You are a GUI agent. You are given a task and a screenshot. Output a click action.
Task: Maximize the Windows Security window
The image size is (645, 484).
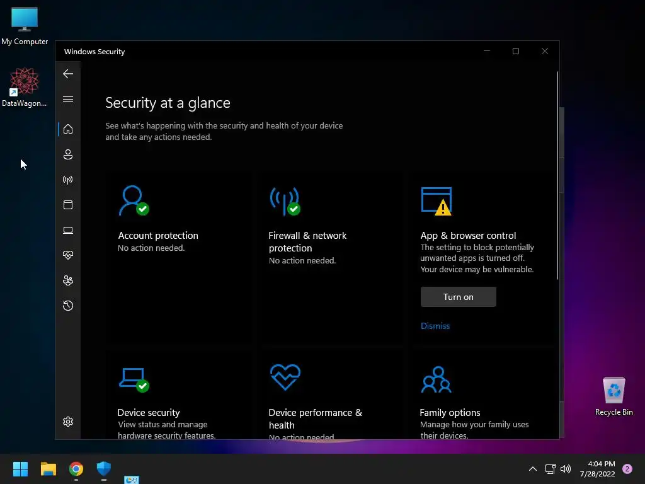515,51
